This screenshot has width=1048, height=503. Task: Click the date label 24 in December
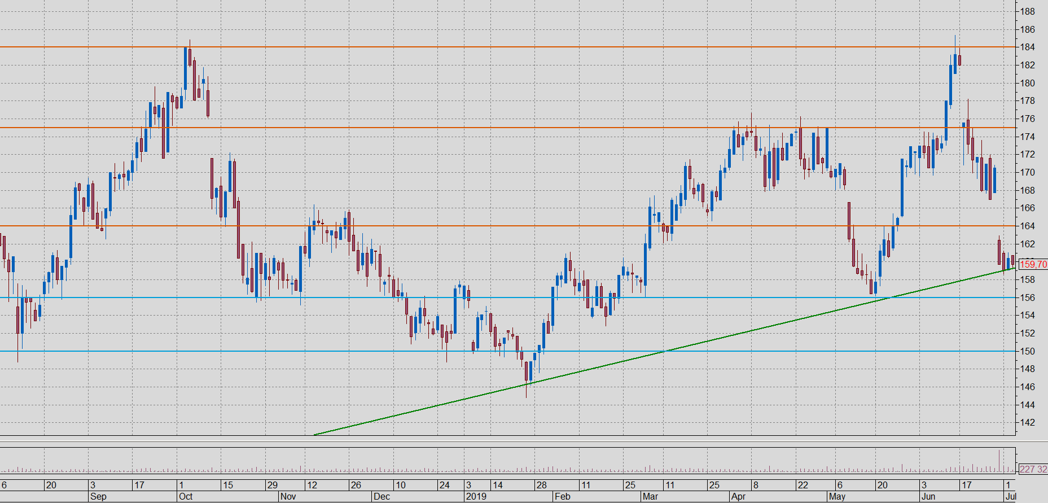pos(444,485)
